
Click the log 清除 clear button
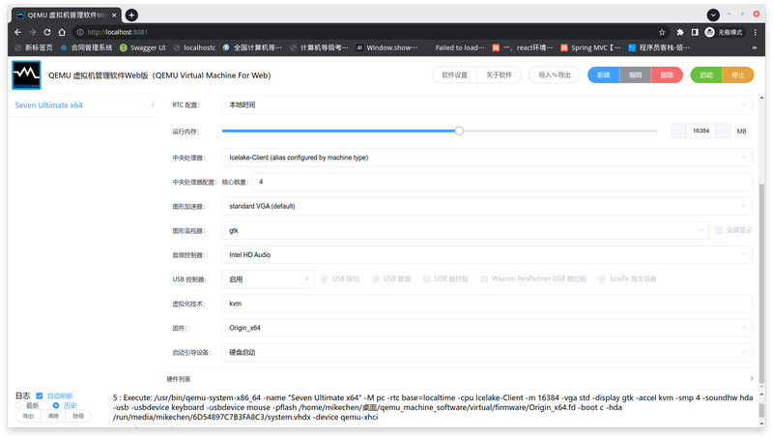click(x=53, y=416)
